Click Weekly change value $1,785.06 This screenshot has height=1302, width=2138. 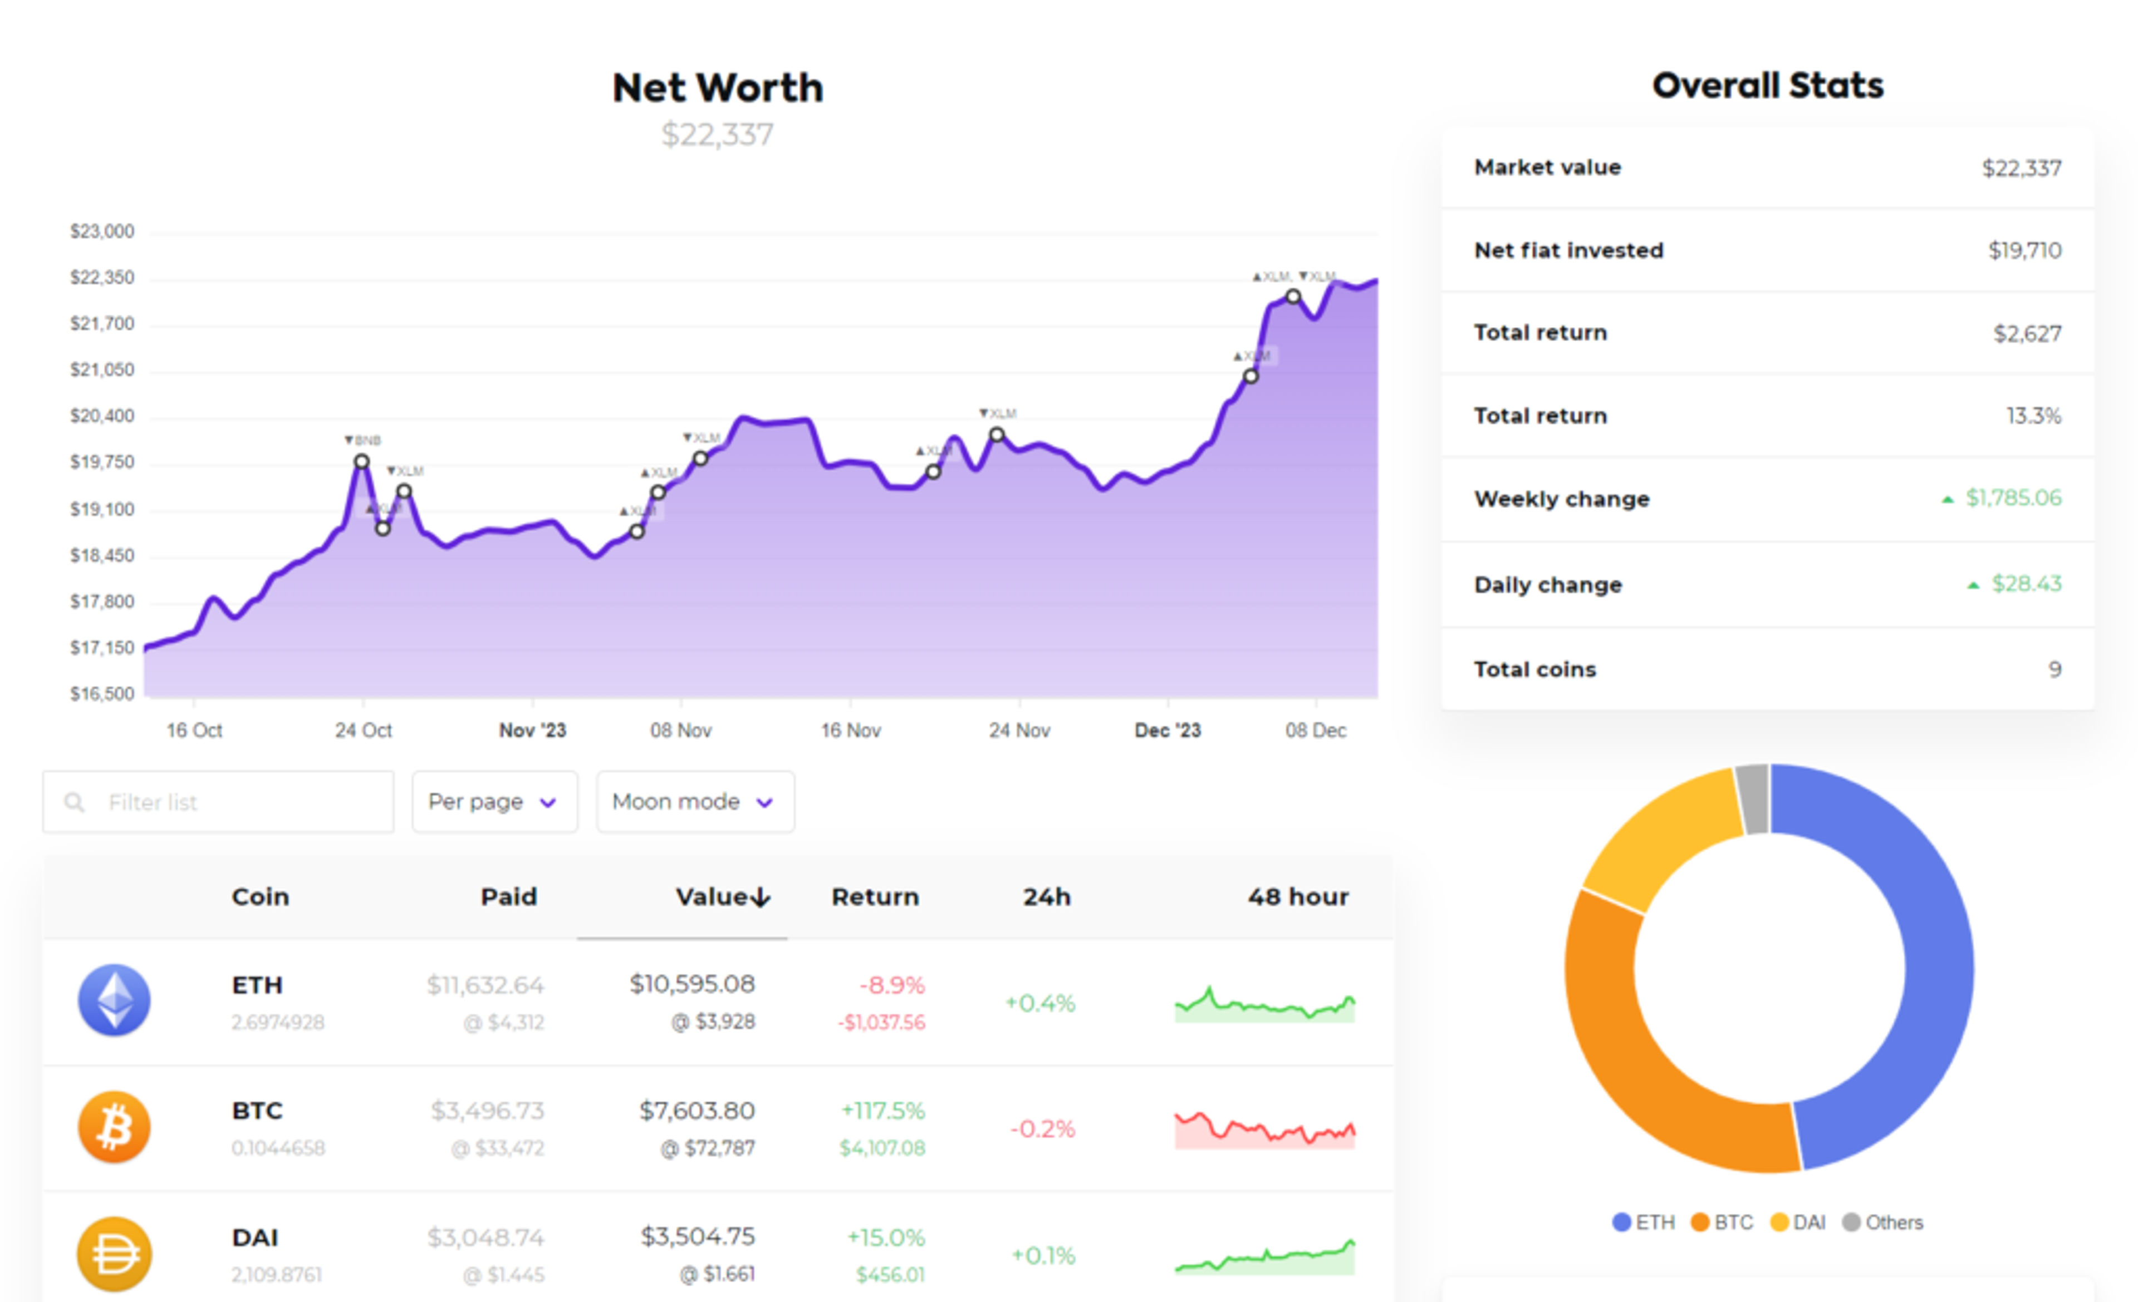(x=2013, y=497)
